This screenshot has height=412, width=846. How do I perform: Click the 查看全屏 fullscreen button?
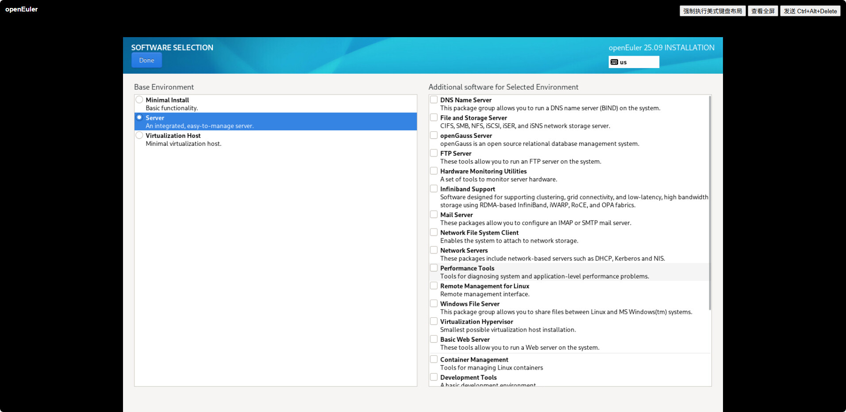pos(763,11)
